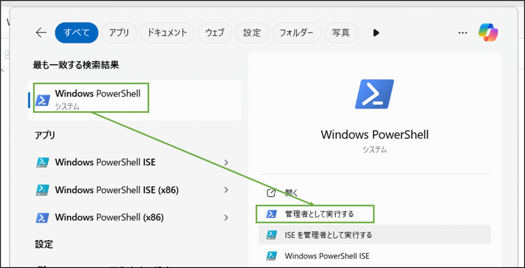Select the Windows PowerShell best match result

click(x=135, y=100)
